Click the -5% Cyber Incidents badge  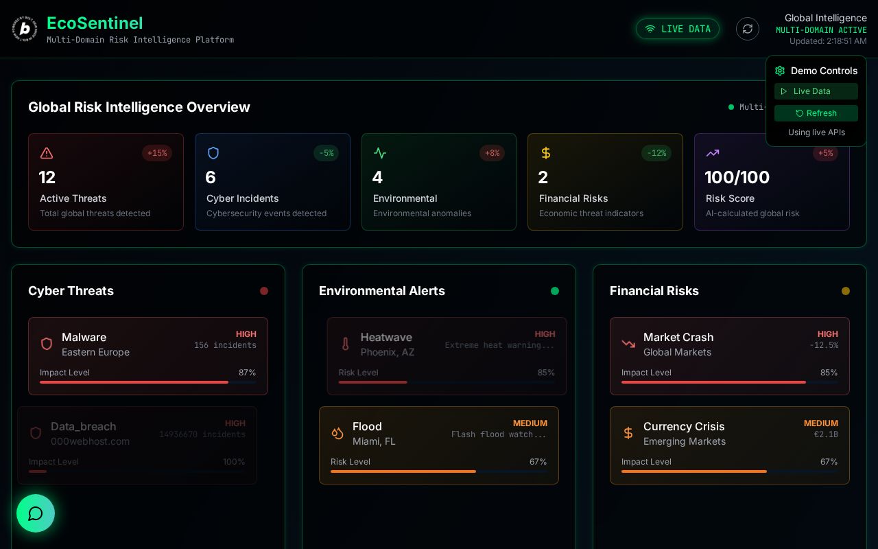point(327,153)
